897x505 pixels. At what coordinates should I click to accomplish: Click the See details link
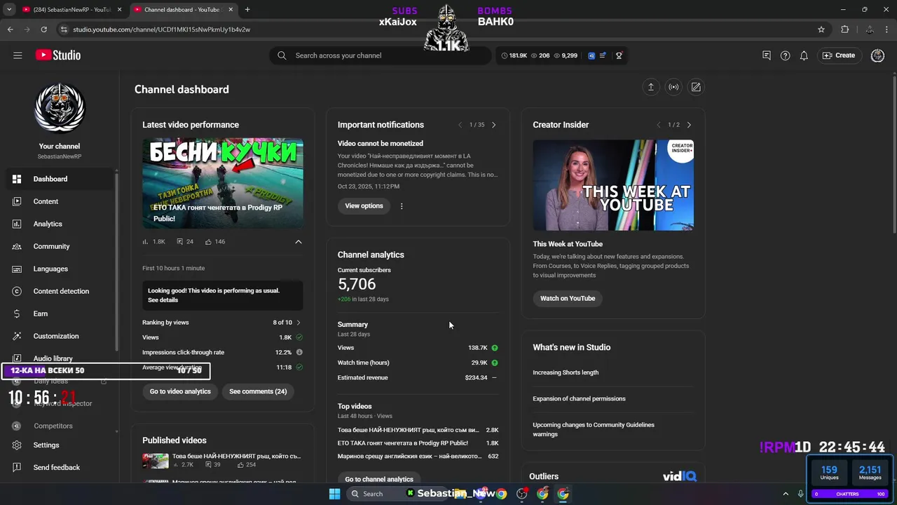pos(163,300)
